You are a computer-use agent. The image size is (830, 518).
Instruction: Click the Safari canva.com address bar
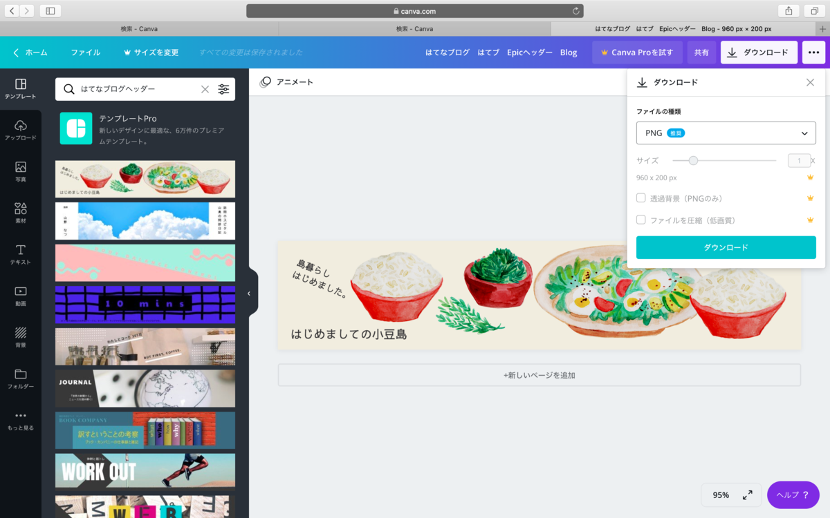[x=414, y=11]
